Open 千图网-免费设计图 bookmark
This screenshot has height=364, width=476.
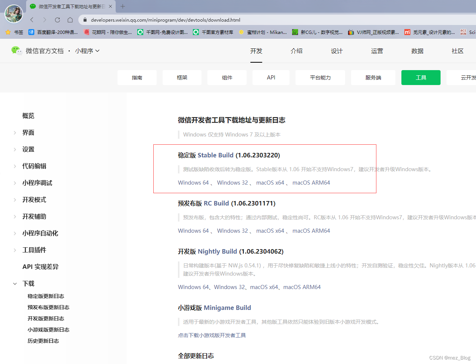point(163,32)
